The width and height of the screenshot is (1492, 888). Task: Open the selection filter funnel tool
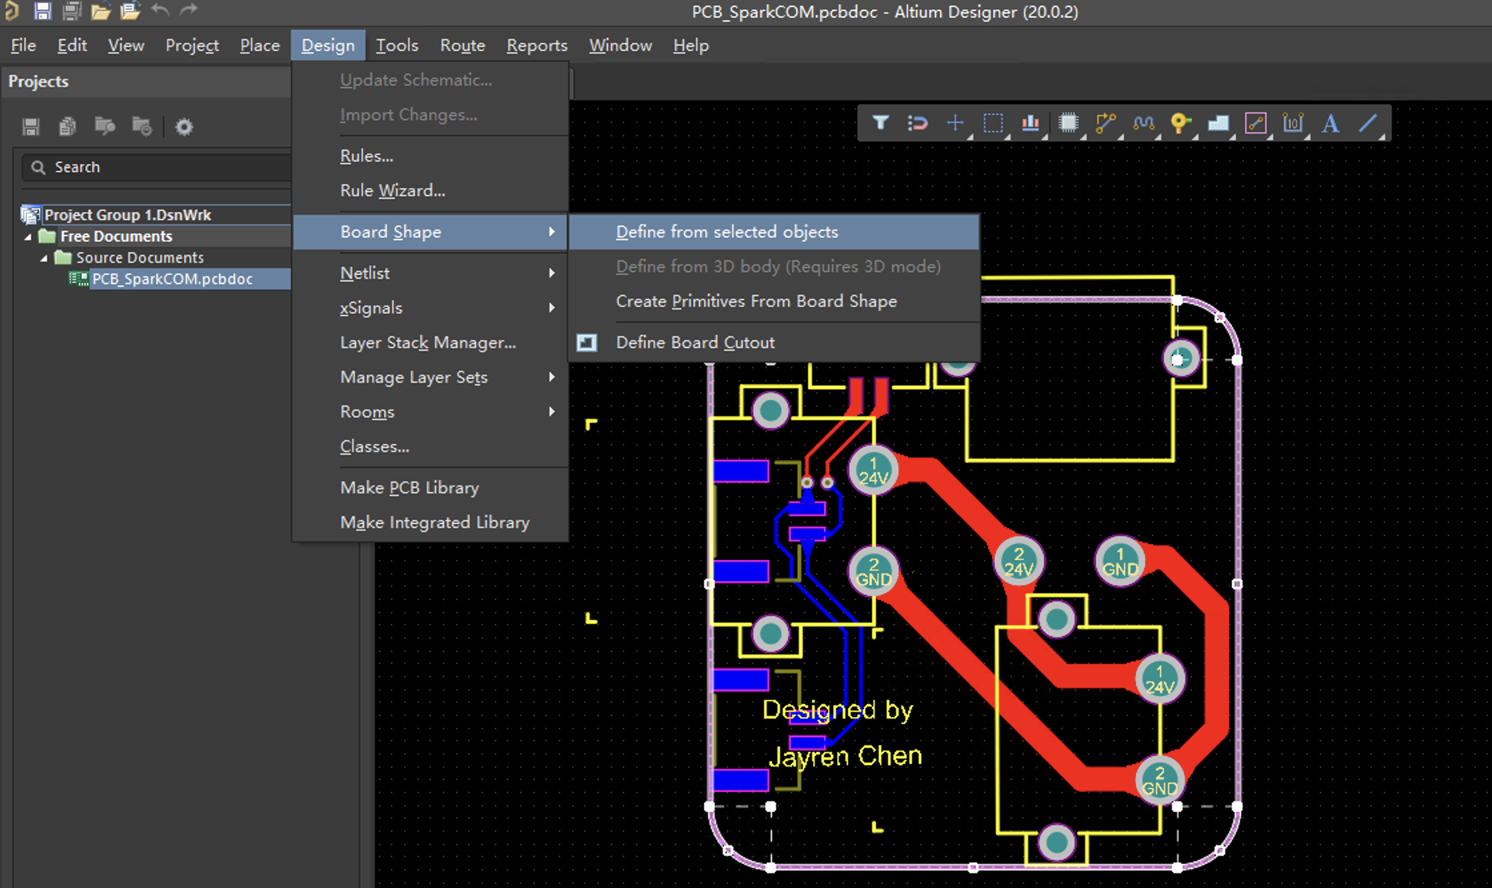(x=880, y=123)
